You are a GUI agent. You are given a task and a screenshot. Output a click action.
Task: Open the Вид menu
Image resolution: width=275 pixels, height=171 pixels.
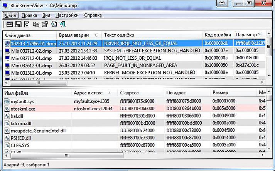(46, 15)
